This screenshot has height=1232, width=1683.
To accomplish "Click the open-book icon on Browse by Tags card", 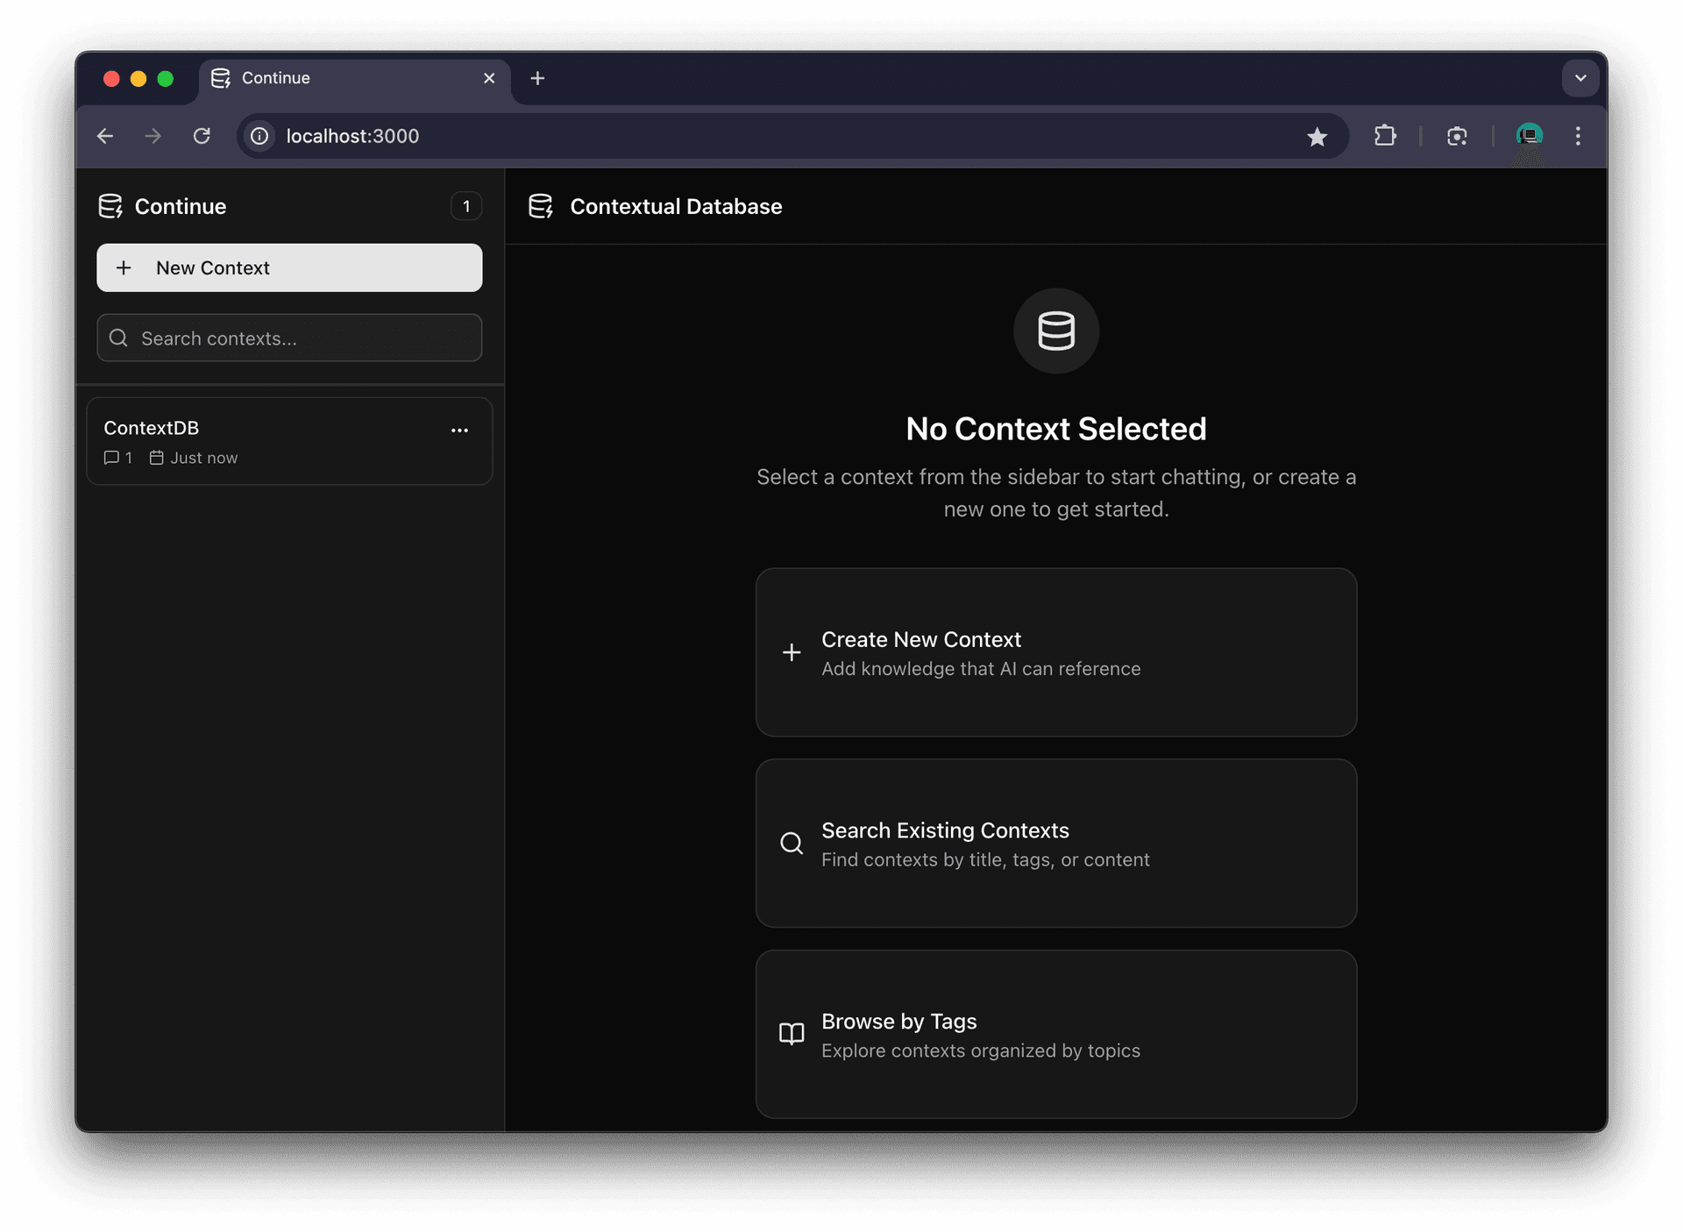I will (792, 1034).
